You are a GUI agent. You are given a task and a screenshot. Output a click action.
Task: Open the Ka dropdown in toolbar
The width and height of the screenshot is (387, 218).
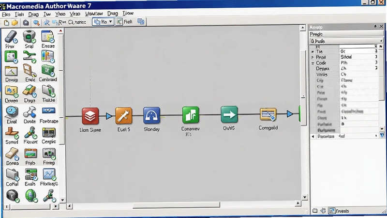(x=103, y=22)
